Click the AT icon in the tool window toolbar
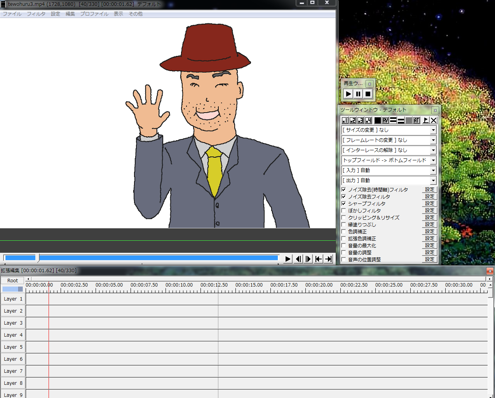 (417, 120)
